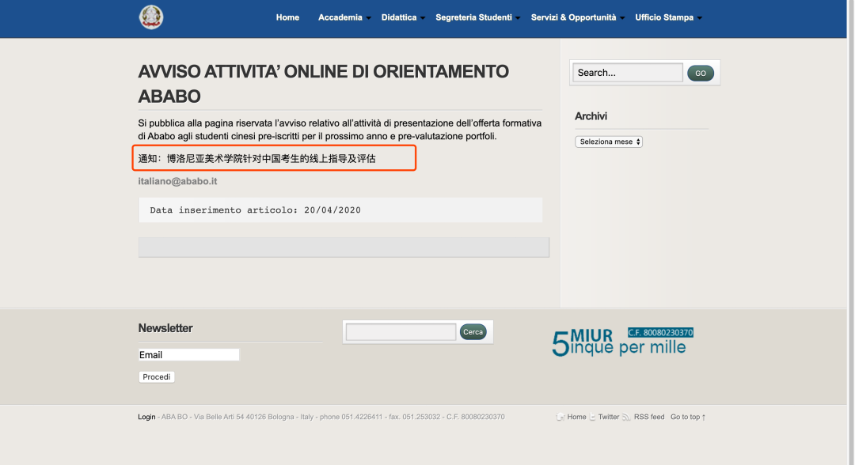Click the Archivi heading
This screenshot has width=855, height=465.
tap(591, 116)
